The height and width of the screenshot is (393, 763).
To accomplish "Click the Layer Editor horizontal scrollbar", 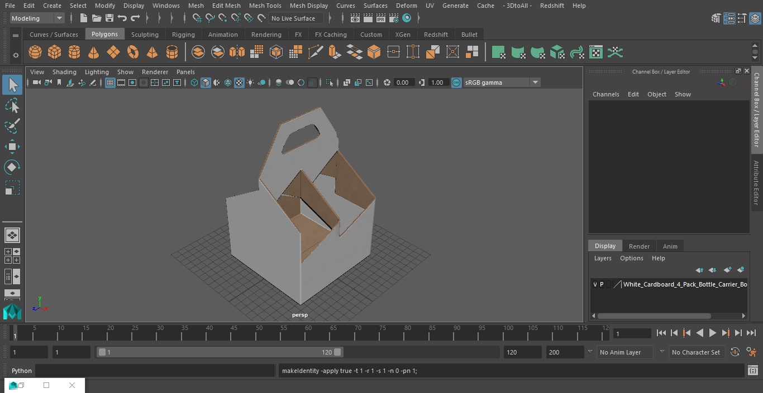I will coord(654,316).
